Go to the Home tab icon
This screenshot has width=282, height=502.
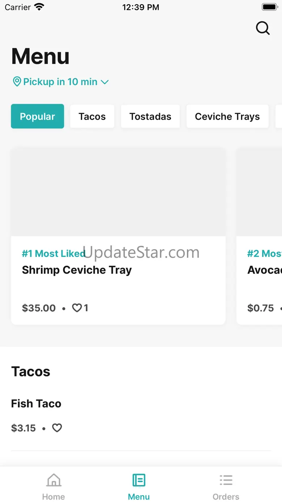pos(54,481)
